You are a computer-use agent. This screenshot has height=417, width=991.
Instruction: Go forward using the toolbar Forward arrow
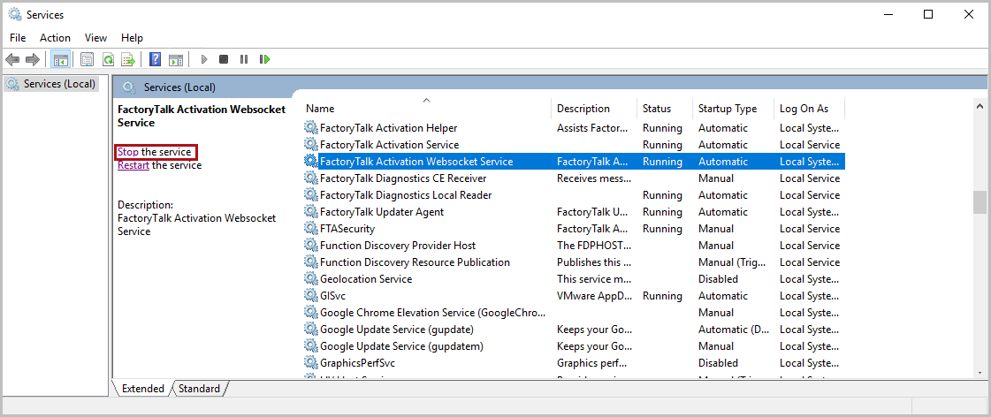coord(32,59)
